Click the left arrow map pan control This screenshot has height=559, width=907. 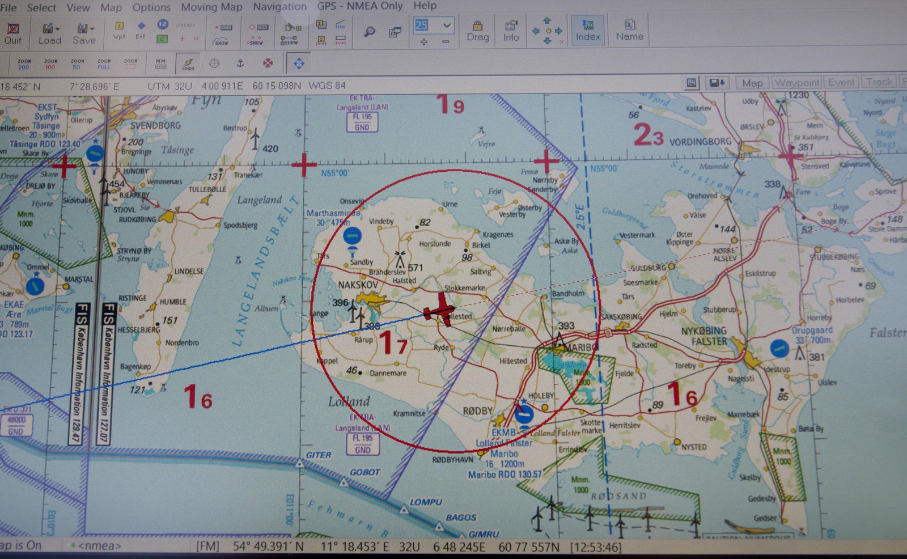[x=536, y=31]
